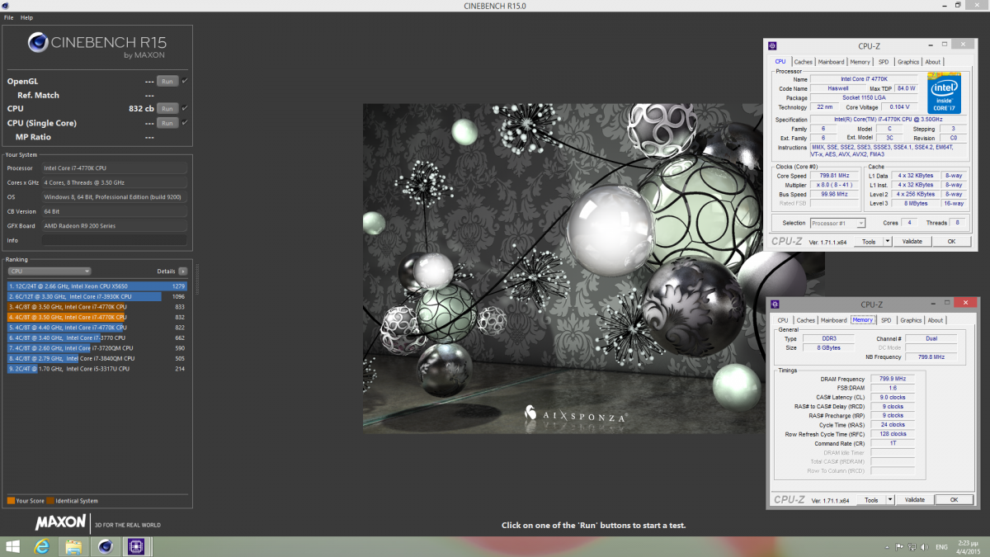Open the Windows Start button
Viewport: 990px width, 557px height.
click(13, 546)
